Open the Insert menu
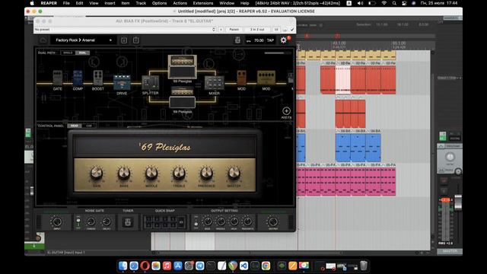This screenshot has width=487, height=274. click(x=110, y=3)
